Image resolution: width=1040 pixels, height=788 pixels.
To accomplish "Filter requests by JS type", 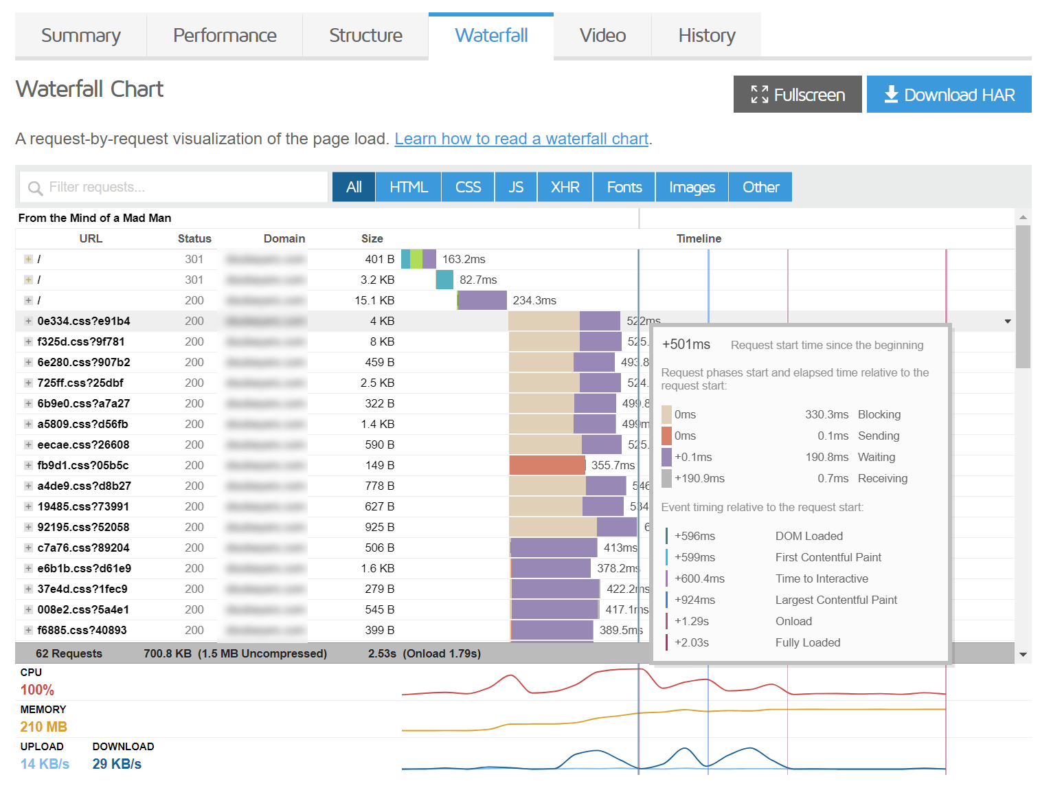I will [x=516, y=187].
